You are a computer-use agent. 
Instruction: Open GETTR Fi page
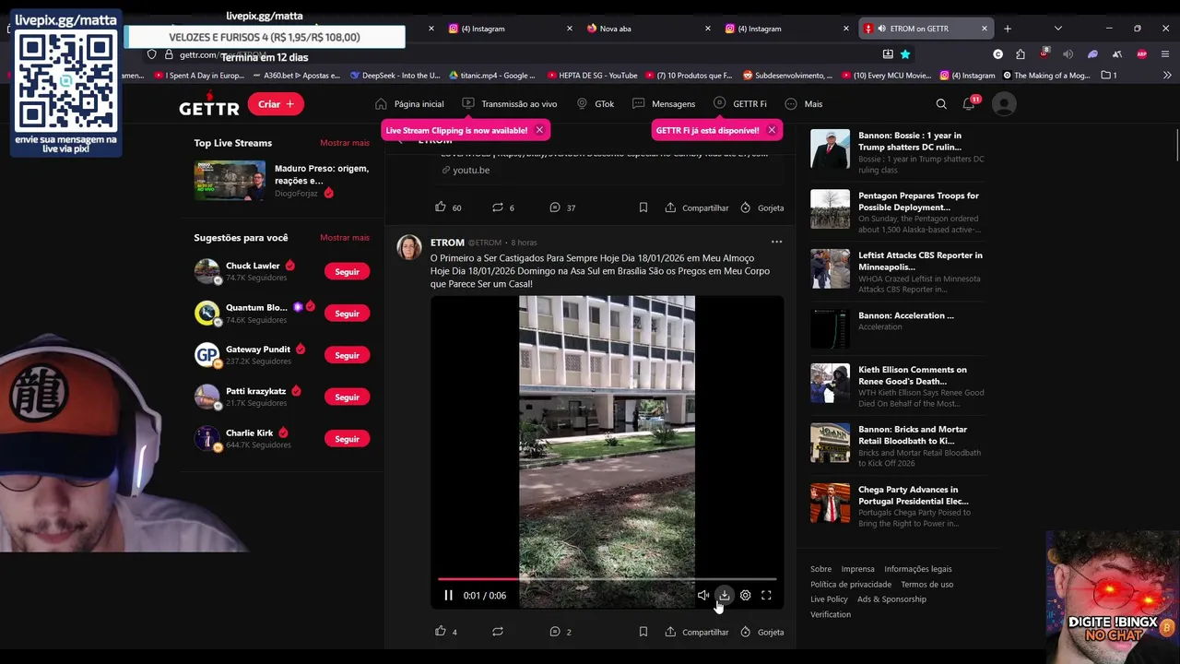[739, 104]
